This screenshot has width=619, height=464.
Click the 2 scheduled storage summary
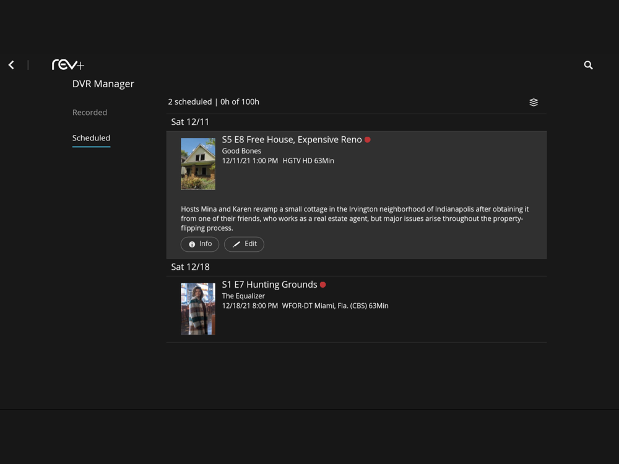tap(214, 102)
